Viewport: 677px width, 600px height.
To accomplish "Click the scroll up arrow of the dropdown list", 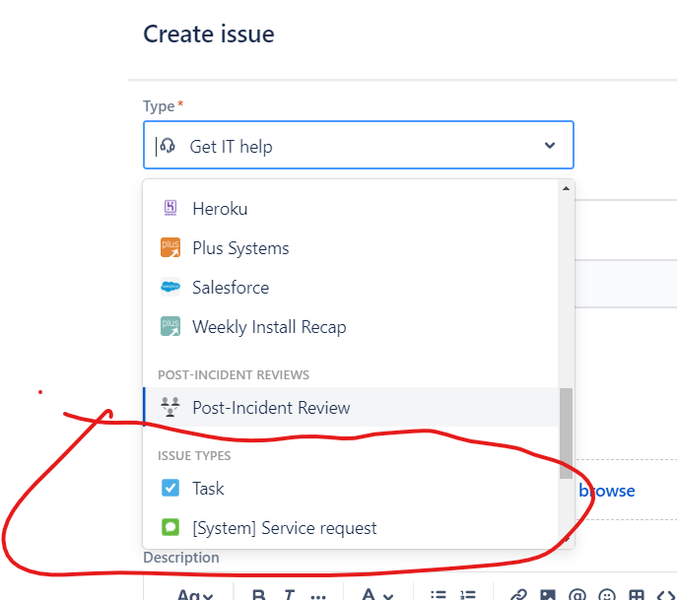I will [566, 188].
